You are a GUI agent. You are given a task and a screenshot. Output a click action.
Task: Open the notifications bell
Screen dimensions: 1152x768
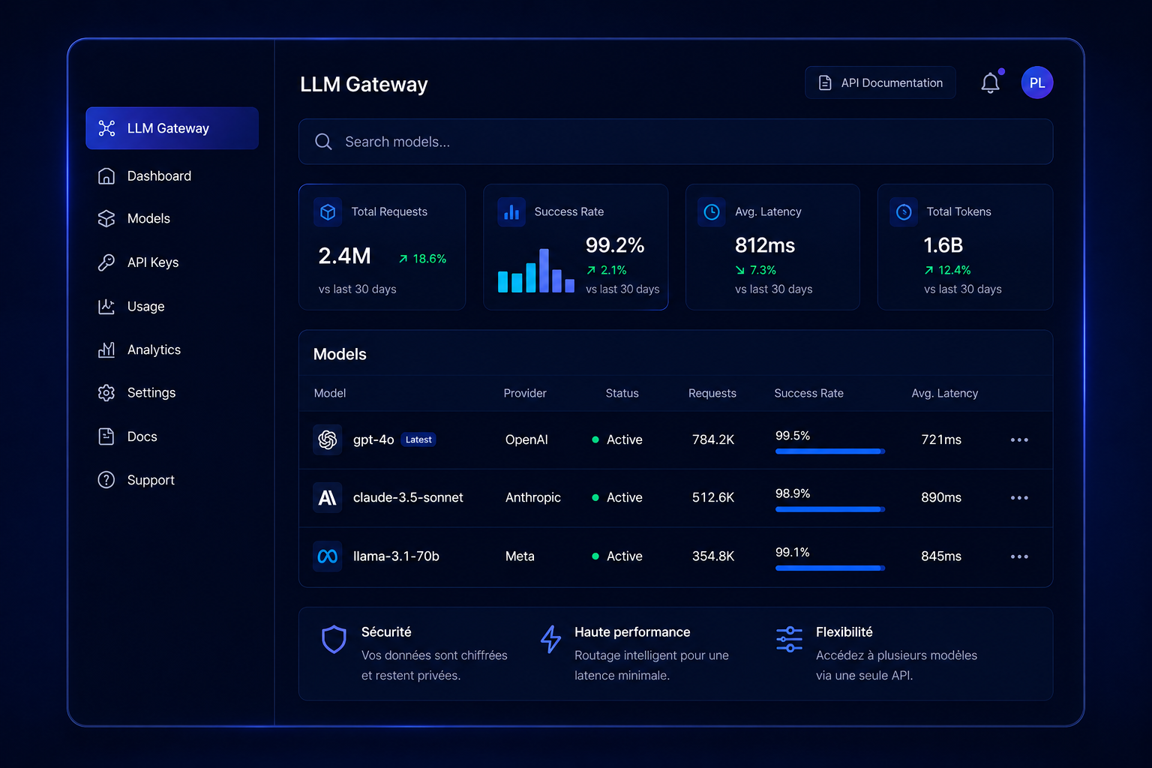990,83
